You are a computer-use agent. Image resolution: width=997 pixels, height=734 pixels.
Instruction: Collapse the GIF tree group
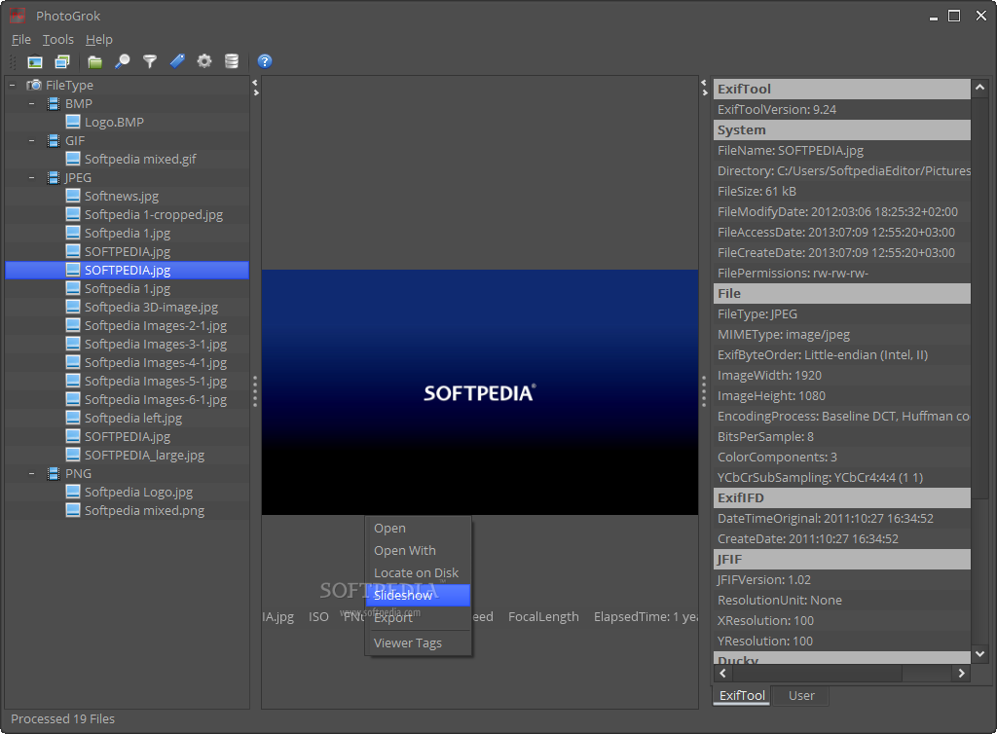click(32, 140)
